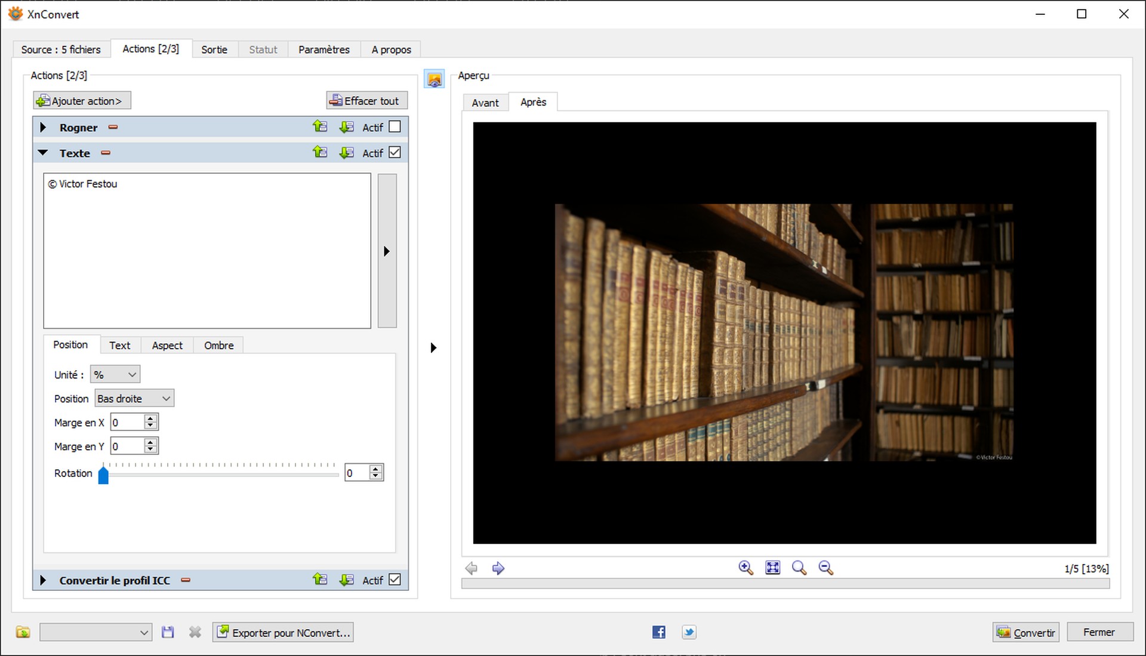Open the Unité percent dropdown
The width and height of the screenshot is (1146, 656).
pyautogui.click(x=115, y=374)
